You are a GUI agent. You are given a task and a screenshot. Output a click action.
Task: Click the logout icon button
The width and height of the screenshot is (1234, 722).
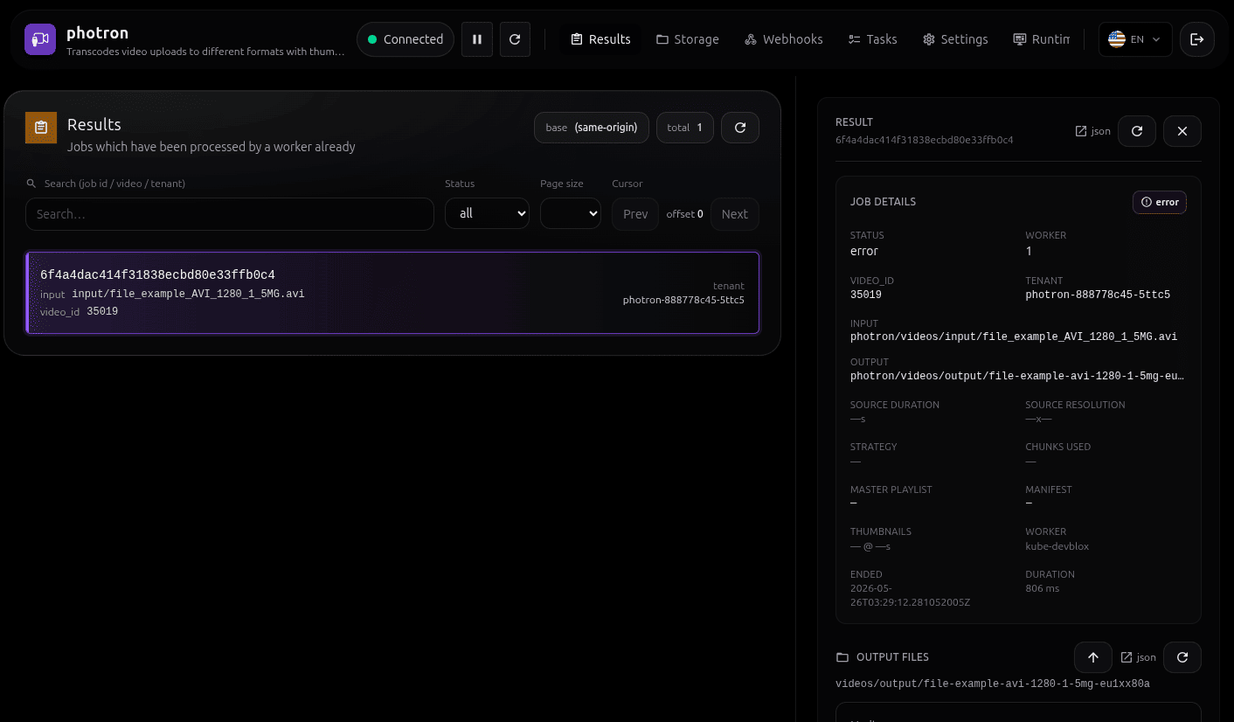coord(1197,39)
